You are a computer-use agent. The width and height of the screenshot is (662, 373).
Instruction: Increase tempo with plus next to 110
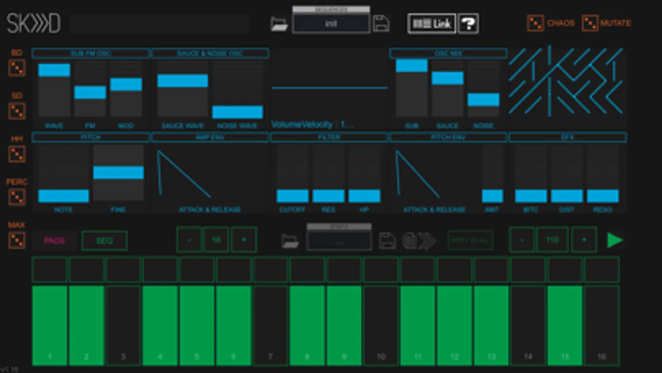coord(584,240)
